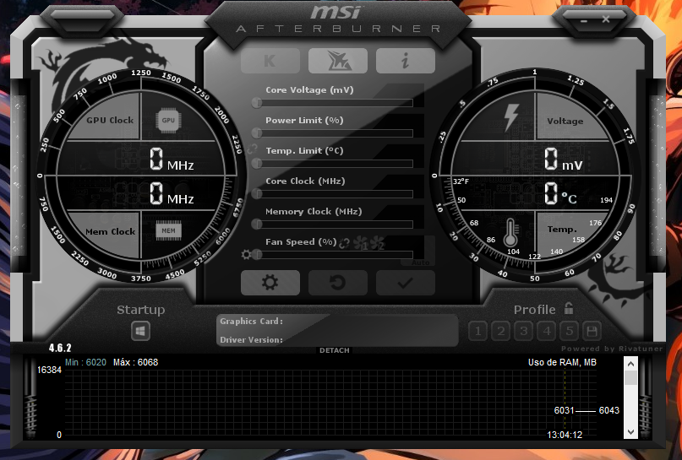
Task: Click the Startup label
Action: coord(141,310)
